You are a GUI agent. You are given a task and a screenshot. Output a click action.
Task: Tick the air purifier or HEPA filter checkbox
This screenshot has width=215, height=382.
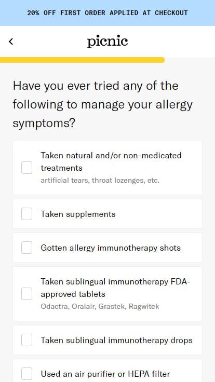[x=26, y=374]
